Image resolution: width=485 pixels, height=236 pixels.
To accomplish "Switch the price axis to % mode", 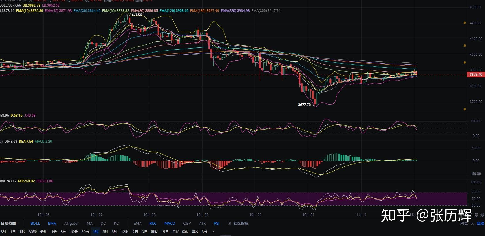I will 472,223.
